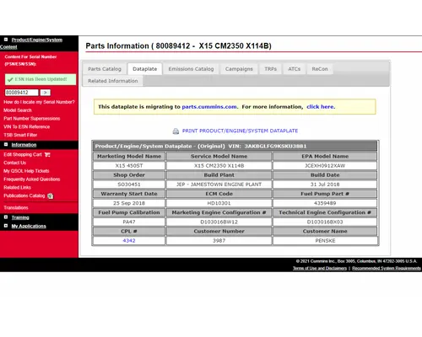Collapse the Information section
The height and width of the screenshot is (337, 422).
click(x=6, y=145)
